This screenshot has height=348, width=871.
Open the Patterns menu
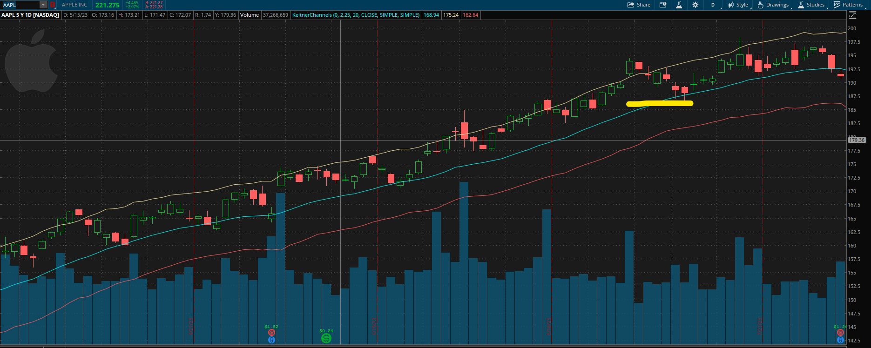pos(848,5)
